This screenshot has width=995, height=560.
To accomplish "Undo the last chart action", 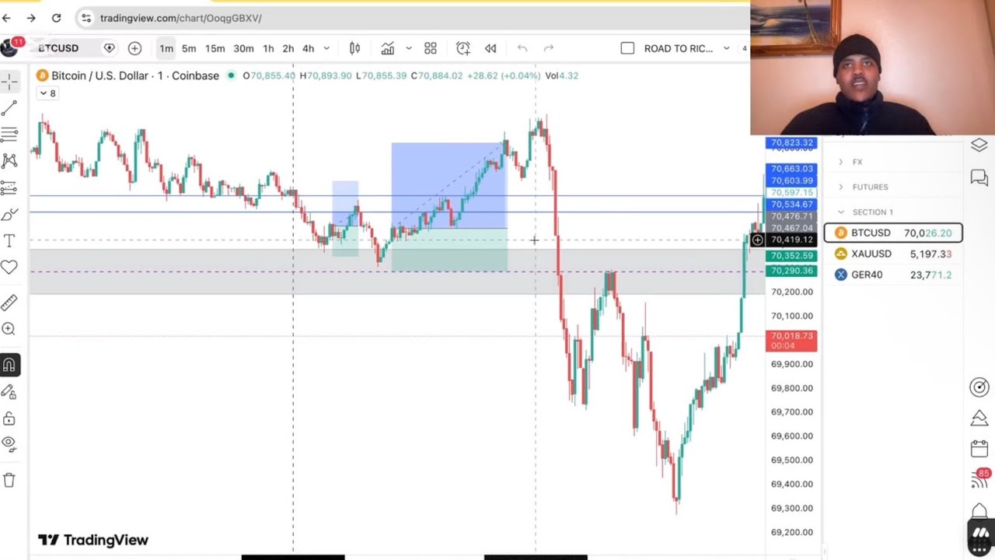I will (x=522, y=48).
